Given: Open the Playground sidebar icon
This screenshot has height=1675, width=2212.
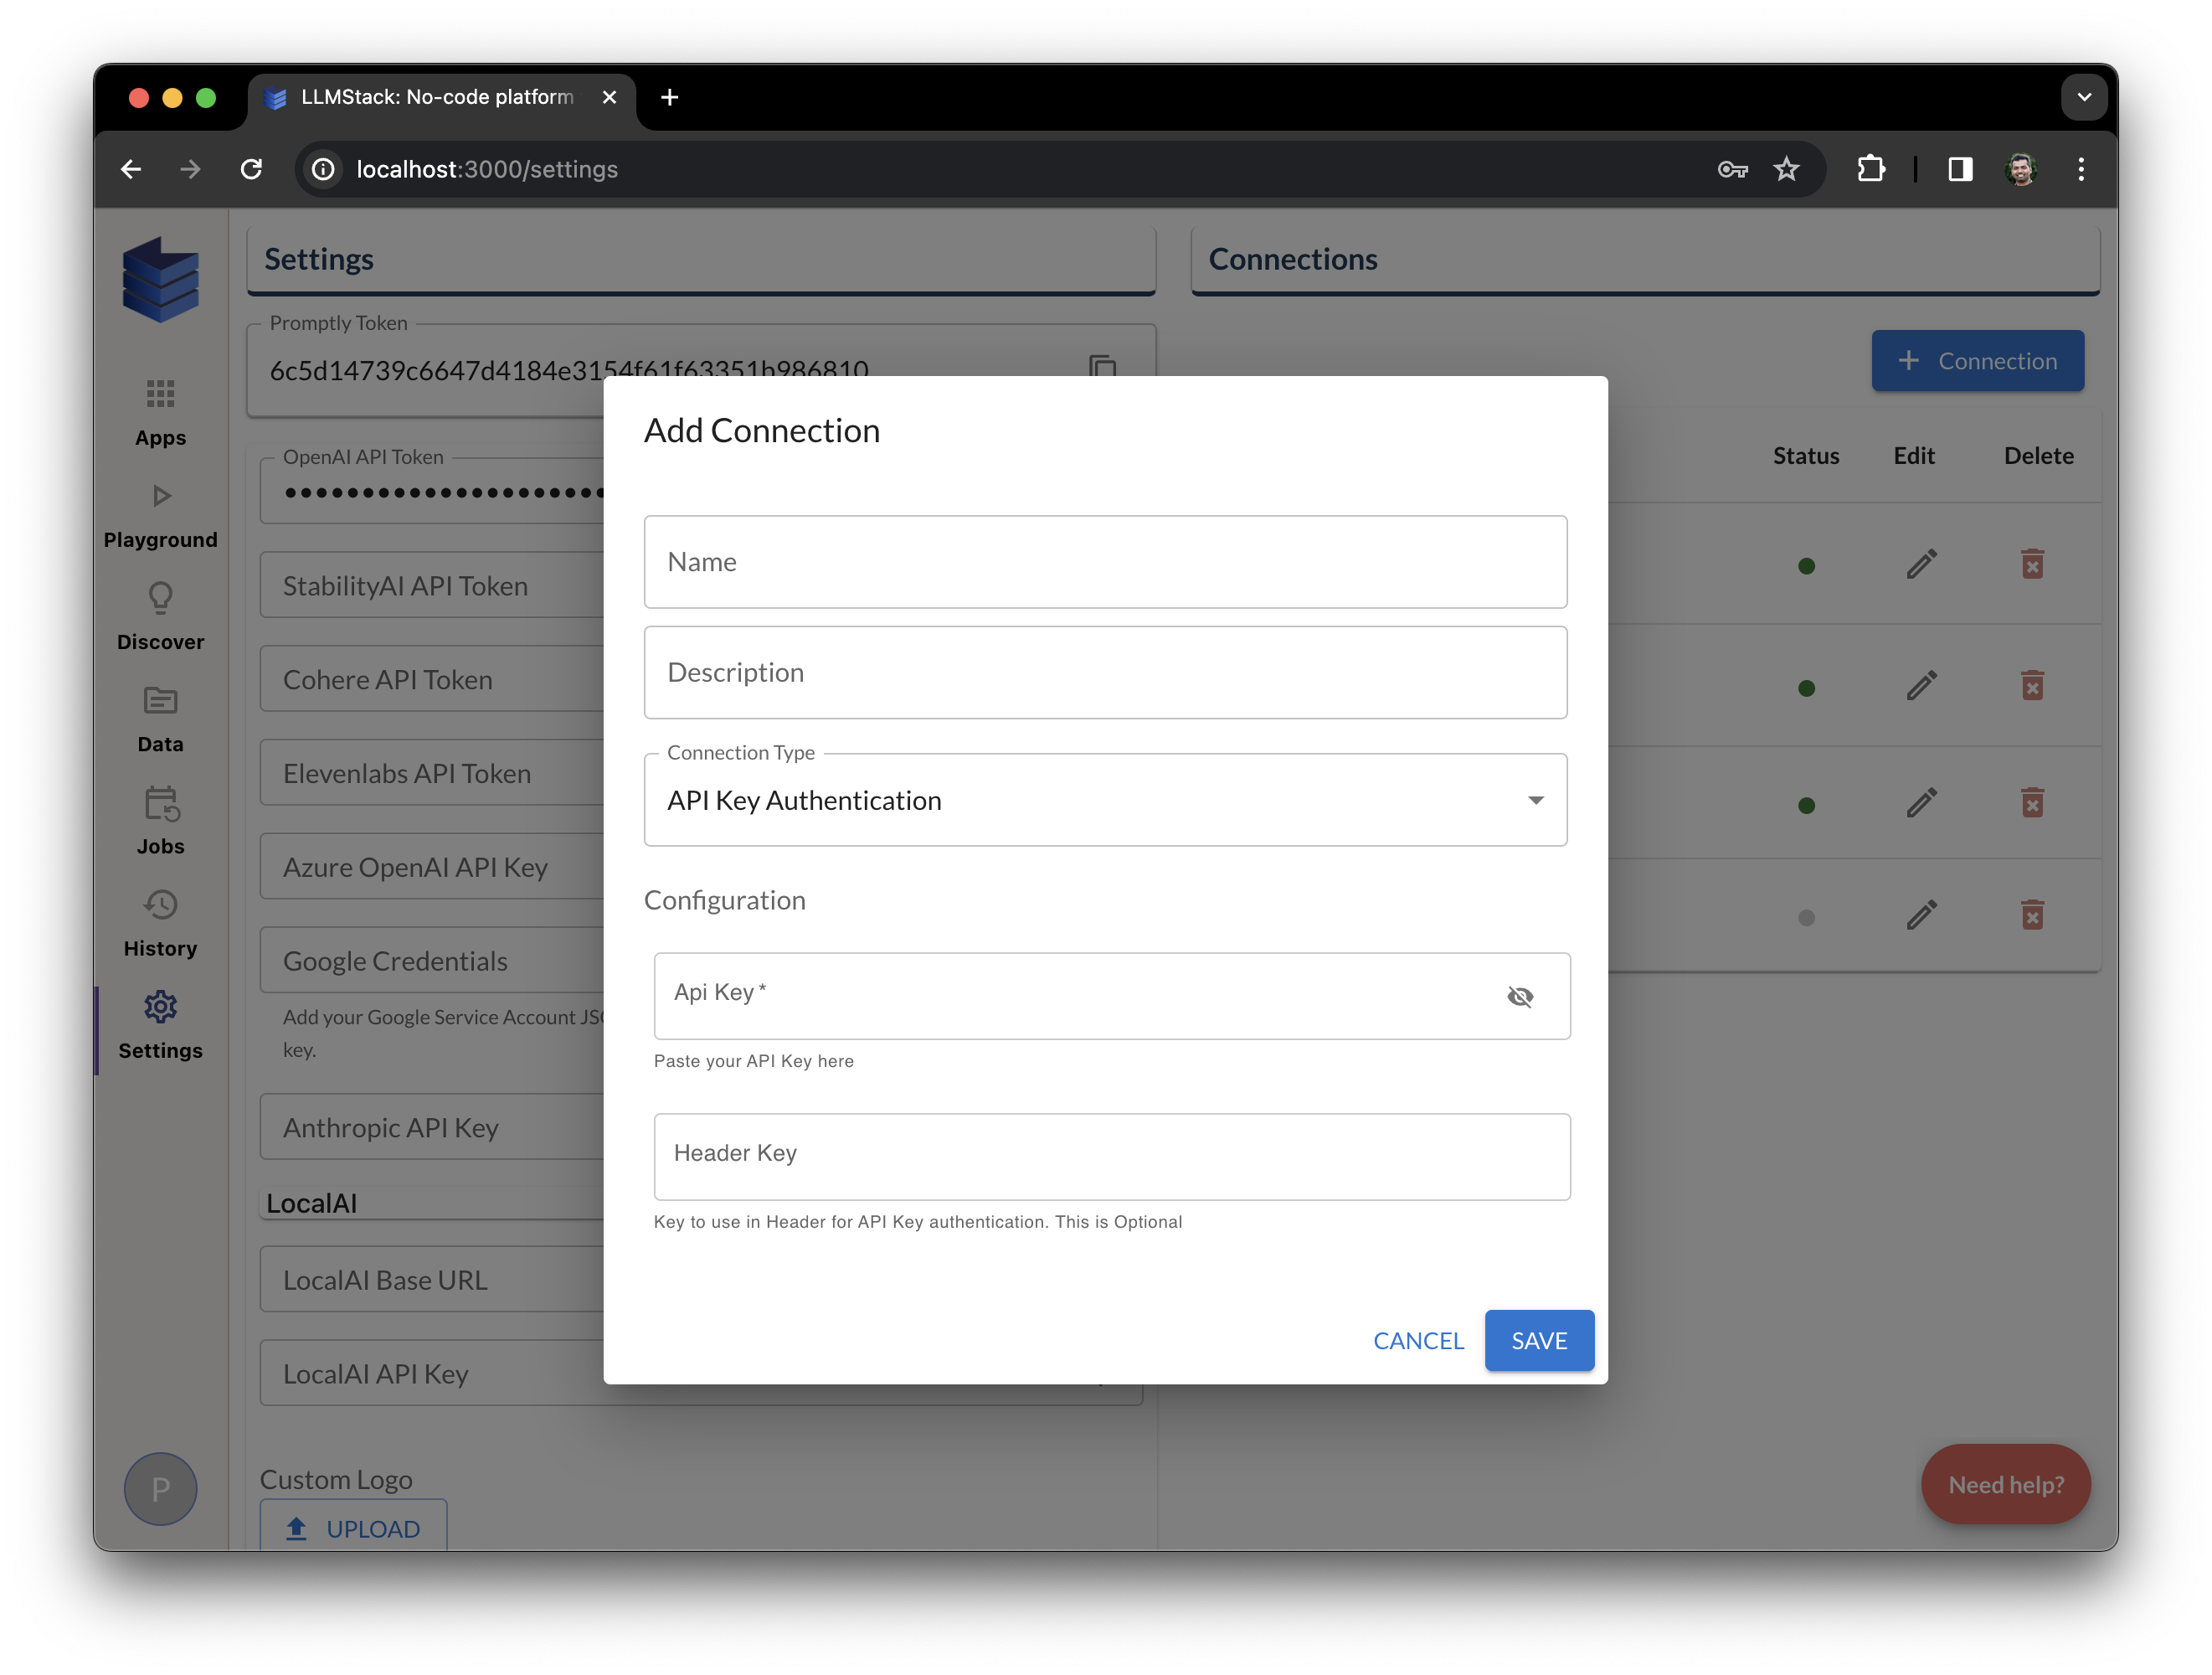Looking at the screenshot, I should [160, 497].
